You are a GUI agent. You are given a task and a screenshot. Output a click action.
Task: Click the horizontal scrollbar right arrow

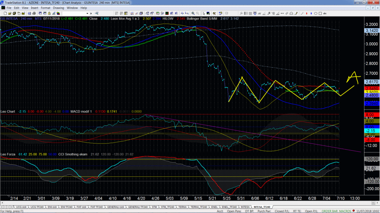(x=377, y=203)
